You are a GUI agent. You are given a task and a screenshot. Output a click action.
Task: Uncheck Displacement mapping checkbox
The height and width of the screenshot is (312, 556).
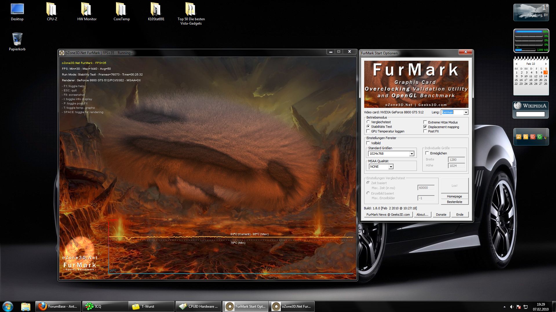tap(425, 127)
